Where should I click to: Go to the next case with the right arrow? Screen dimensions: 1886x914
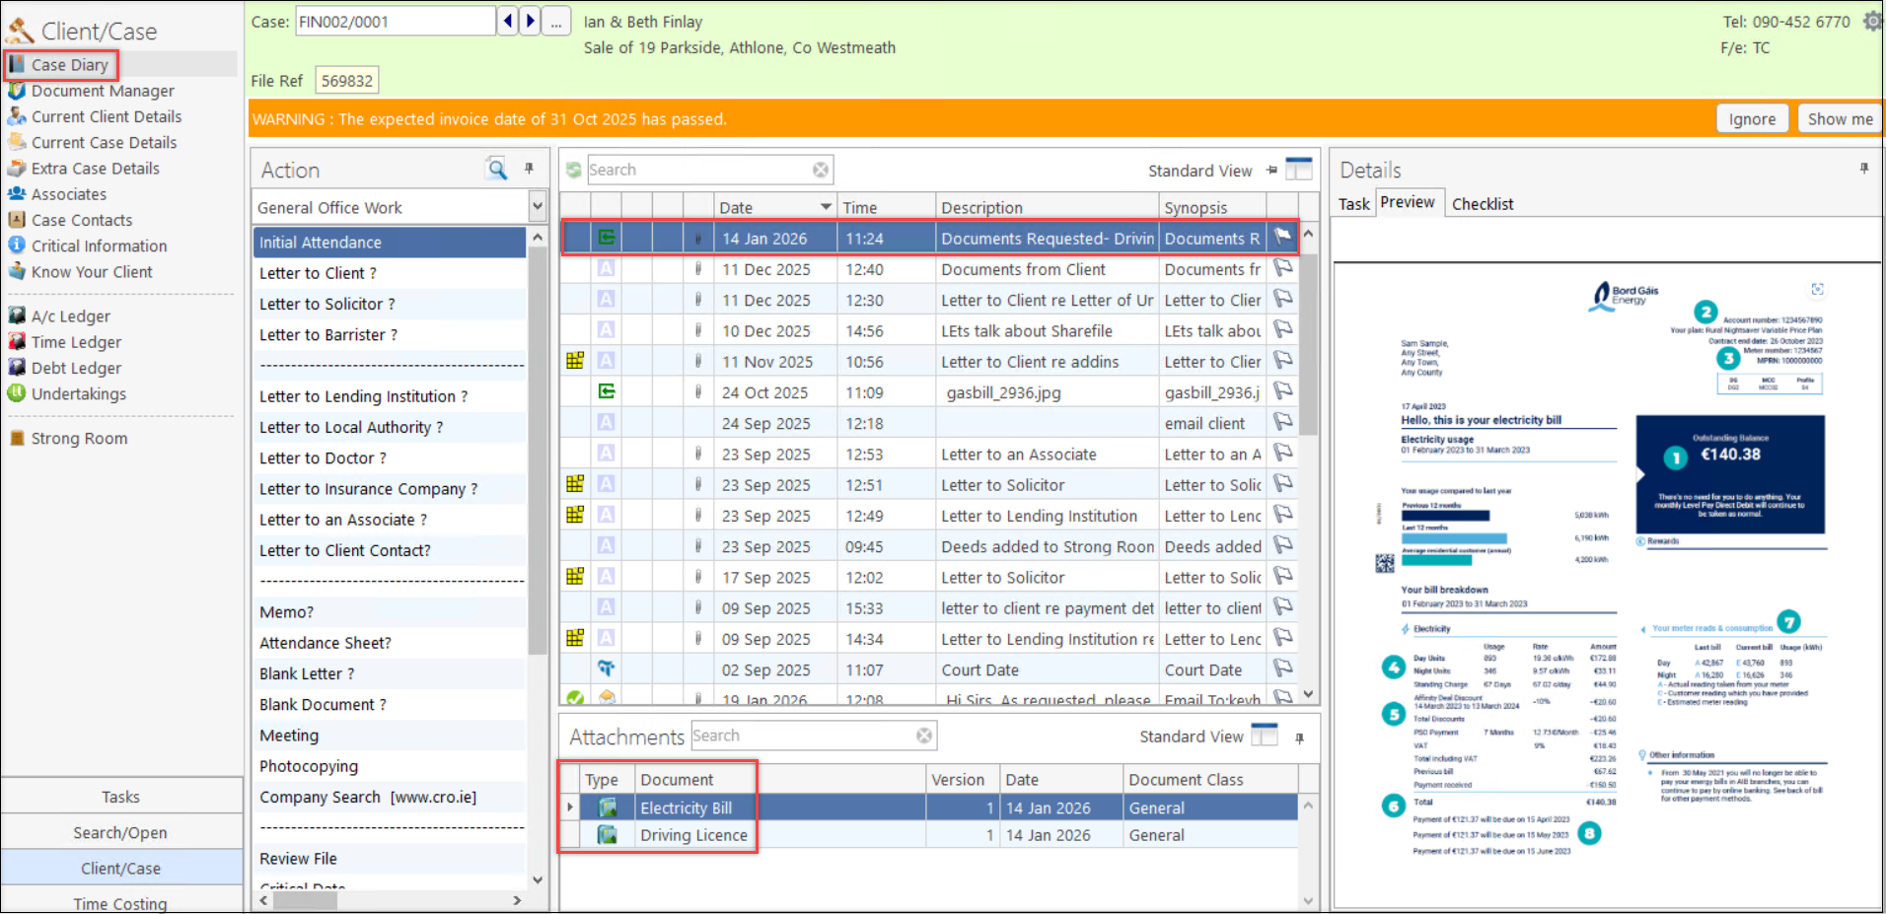pos(531,21)
